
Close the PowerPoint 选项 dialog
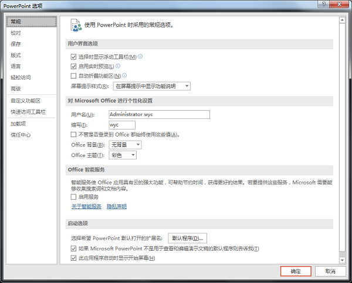pyautogui.click(x=340, y=4)
